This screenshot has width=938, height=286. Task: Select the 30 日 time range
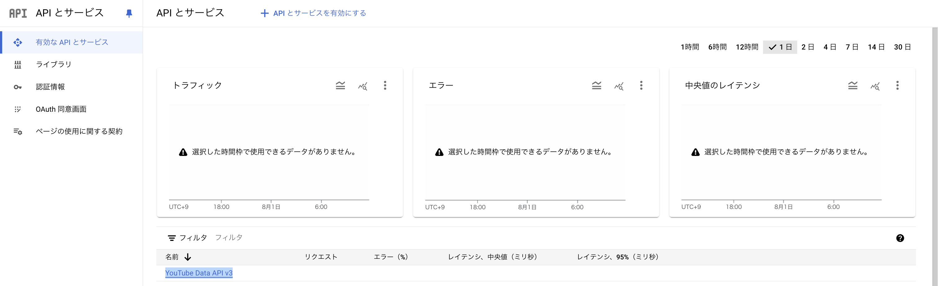tap(902, 47)
